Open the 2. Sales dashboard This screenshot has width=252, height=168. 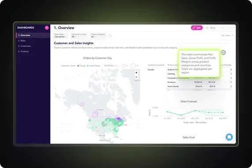pos(22,41)
